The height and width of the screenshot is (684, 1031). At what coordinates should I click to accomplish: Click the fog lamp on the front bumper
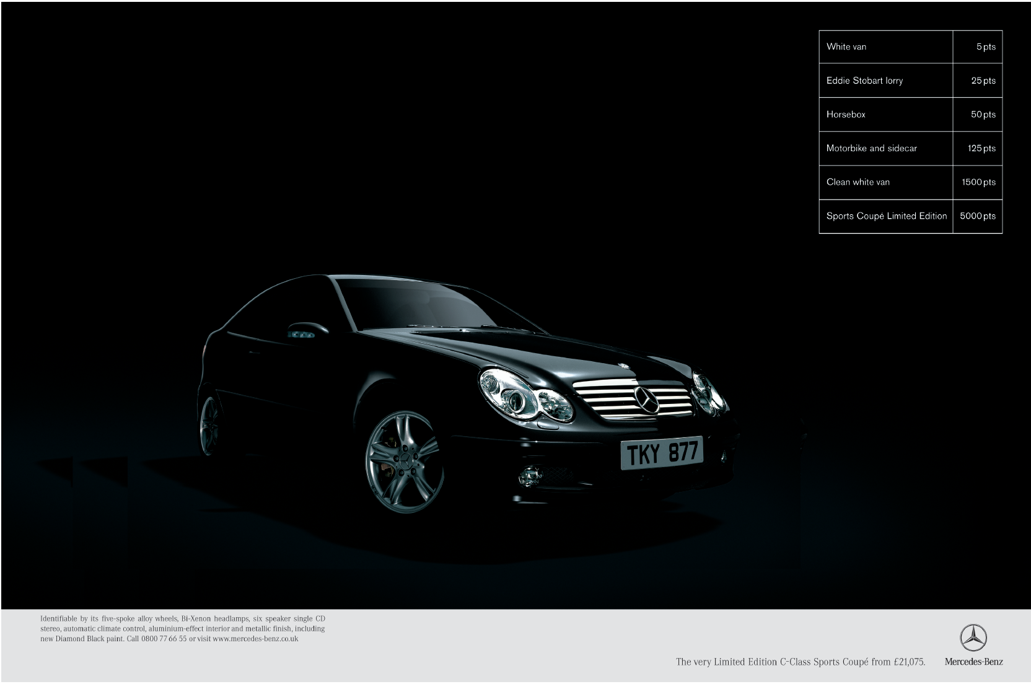pyautogui.click(x=530, y=475)
